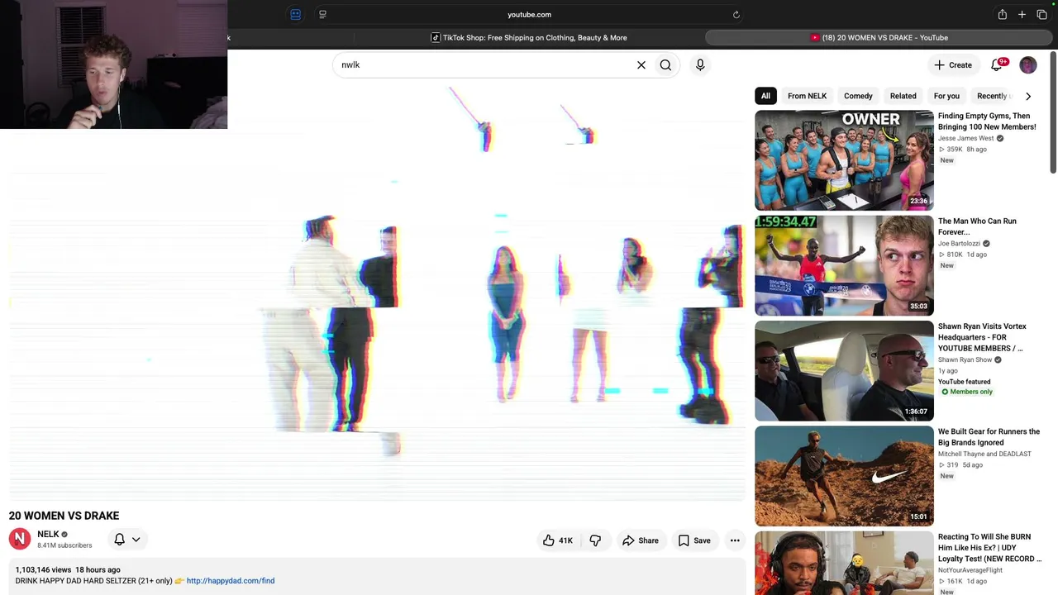
Task: Start voice search with the microphone icon
Action: 700,65
